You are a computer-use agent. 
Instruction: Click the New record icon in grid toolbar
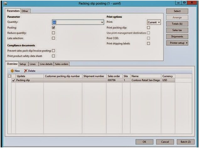tap(12, 71)
